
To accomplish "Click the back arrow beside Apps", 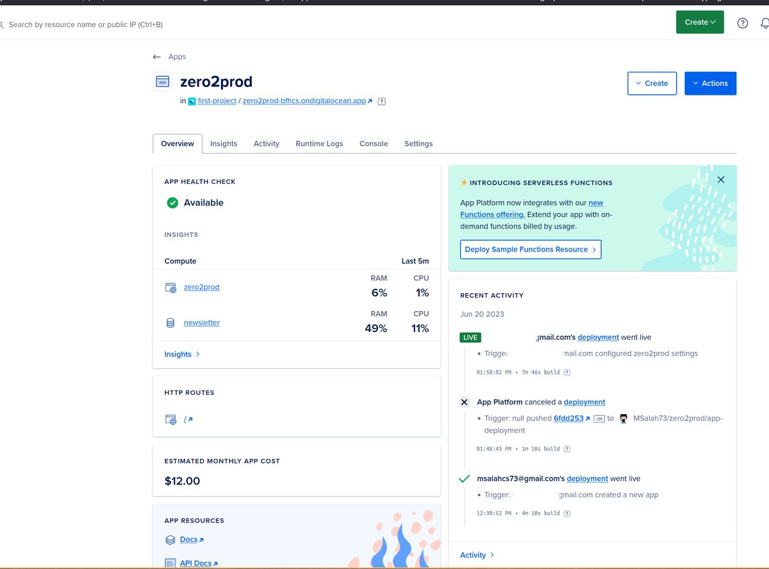I will tap(157, 57).
